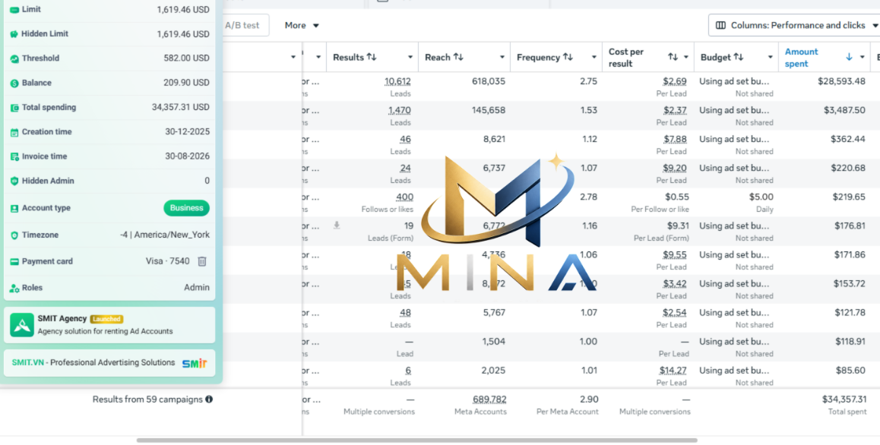880x445 pixels.
Task: Click the columns grid icon
Action: coord(720,25)
